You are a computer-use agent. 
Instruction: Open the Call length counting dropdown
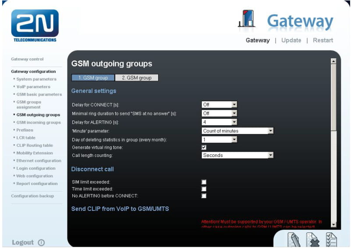click(x=238, y=155)
